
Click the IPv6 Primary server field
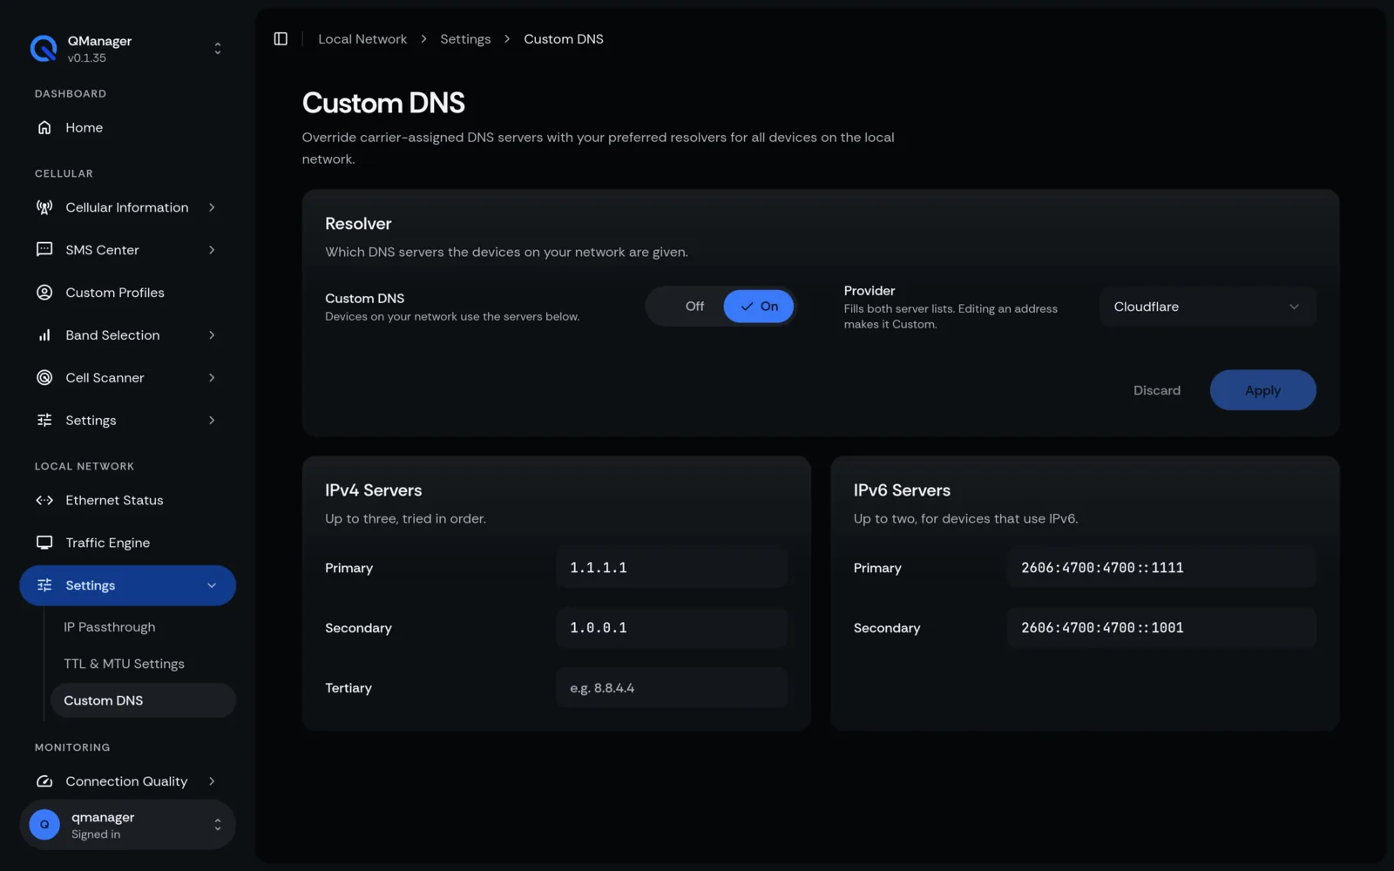(1161, 568)
